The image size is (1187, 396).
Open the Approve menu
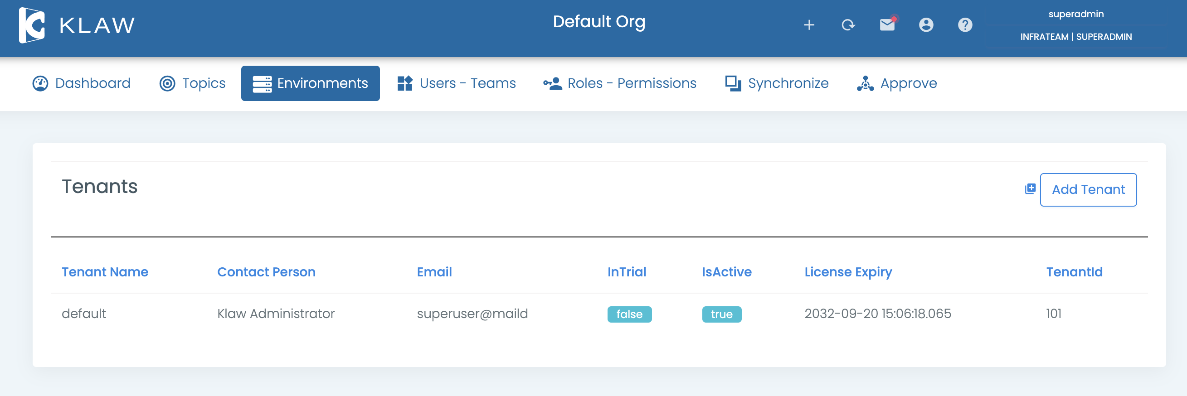tap(897, 83)
